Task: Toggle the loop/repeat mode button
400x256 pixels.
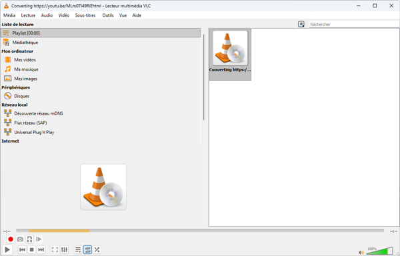Action: point(87,249)
